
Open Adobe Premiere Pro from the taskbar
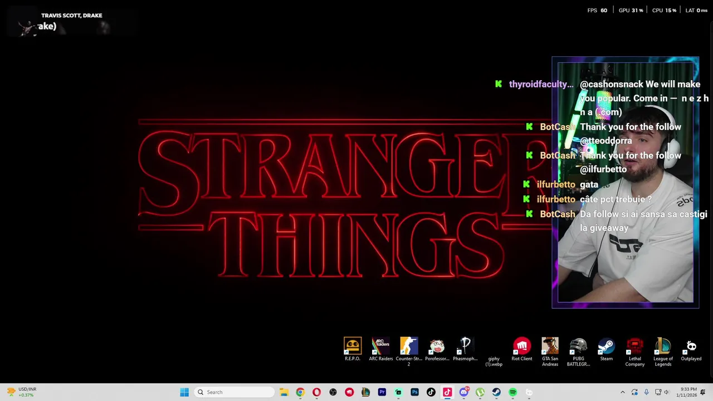pyautogui.click(x=382, y=392)
